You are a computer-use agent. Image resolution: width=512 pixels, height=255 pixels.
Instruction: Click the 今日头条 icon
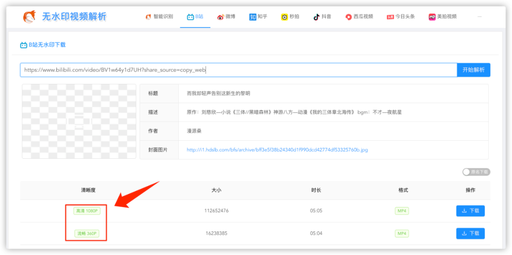(390, 17)
